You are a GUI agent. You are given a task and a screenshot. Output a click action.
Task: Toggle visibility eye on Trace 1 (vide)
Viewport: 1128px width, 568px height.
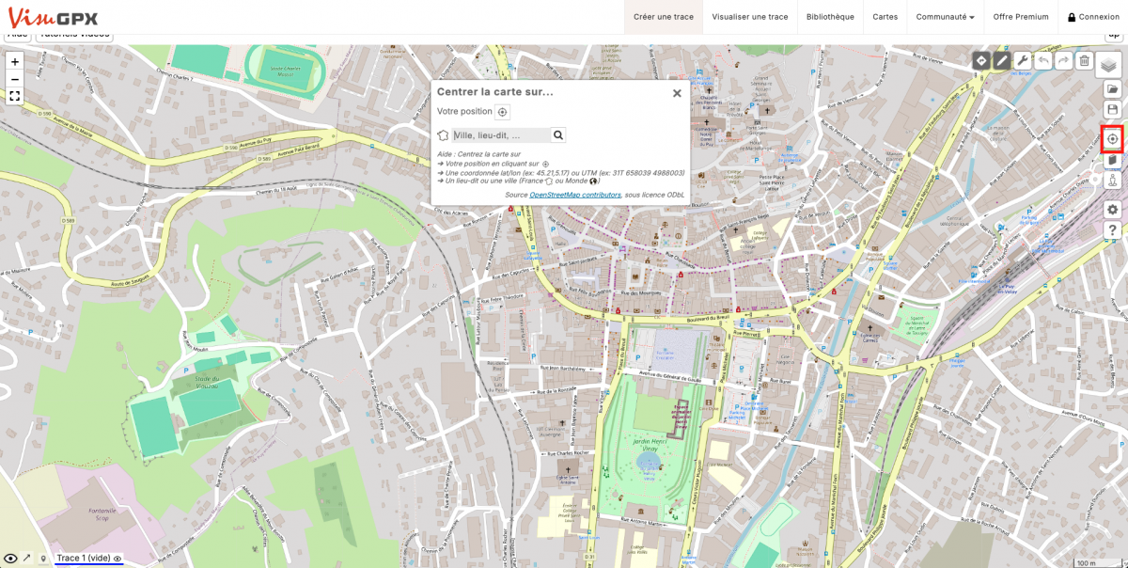pos(118,559)
